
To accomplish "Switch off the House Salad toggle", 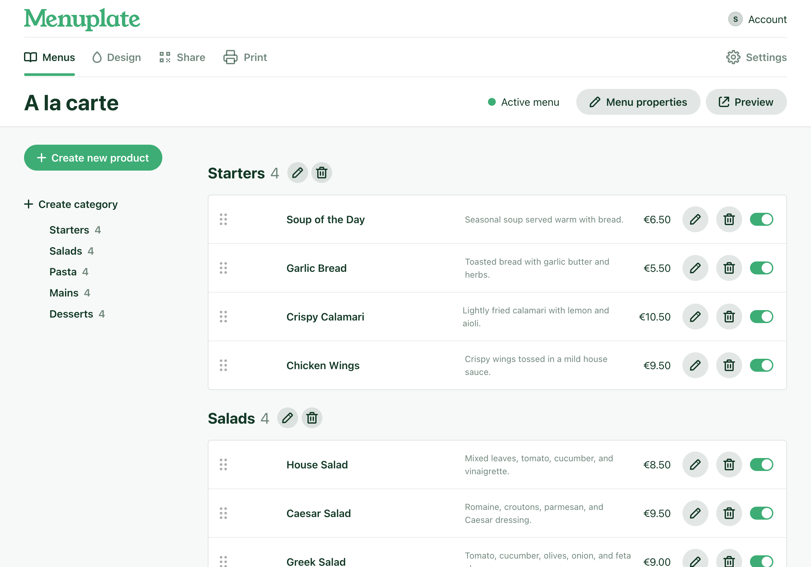I will point(761,465).
